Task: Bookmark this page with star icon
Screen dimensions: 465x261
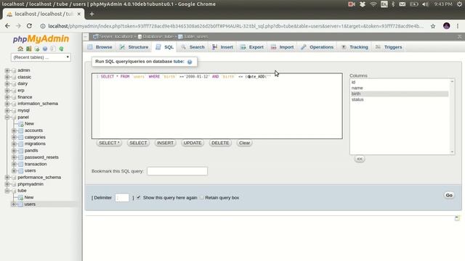Action: point(433,26)
